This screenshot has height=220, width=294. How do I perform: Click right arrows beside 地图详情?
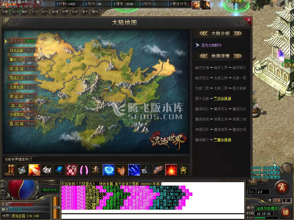(x=237, y=56)
